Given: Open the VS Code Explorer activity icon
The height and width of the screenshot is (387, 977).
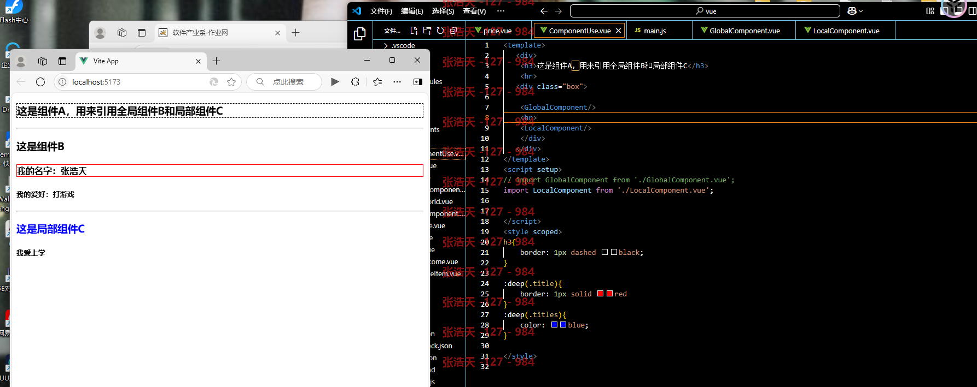Looking at the screenshot, I should coord(359,34).
